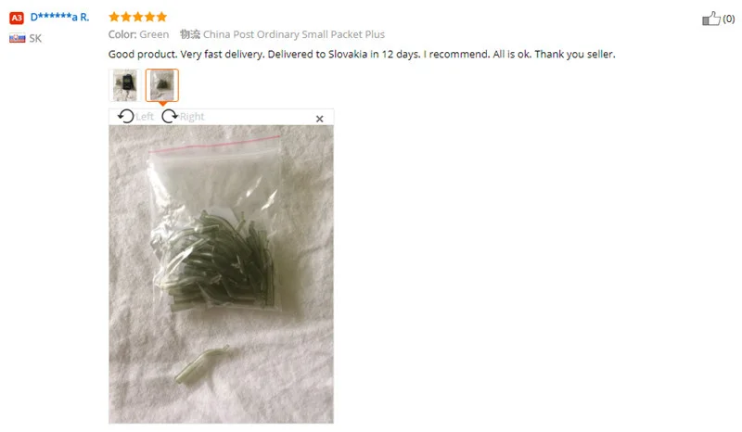Click the Slovakia flag icon
Screen dimensions: 742x432
[x=17, y=38]
